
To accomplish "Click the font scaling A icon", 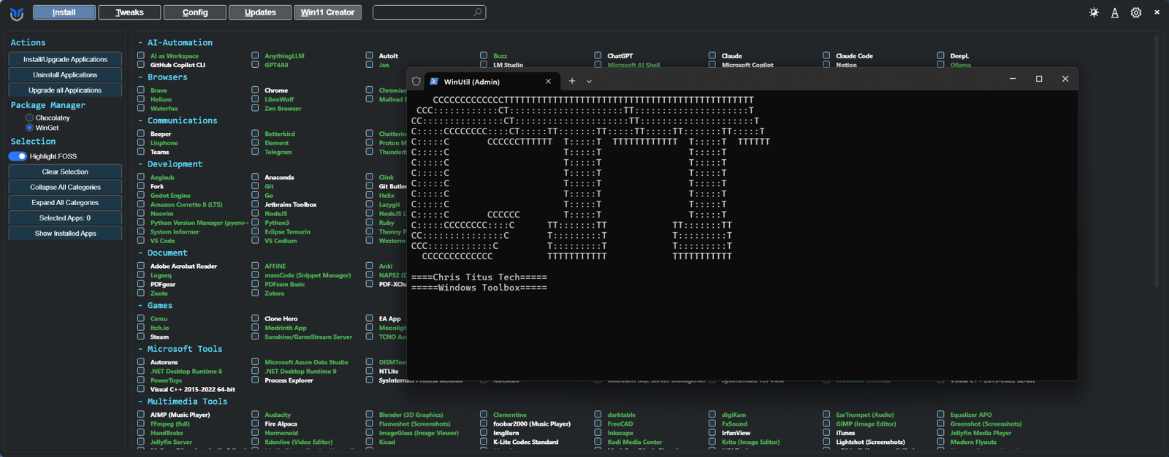I will click(1115, 12).
